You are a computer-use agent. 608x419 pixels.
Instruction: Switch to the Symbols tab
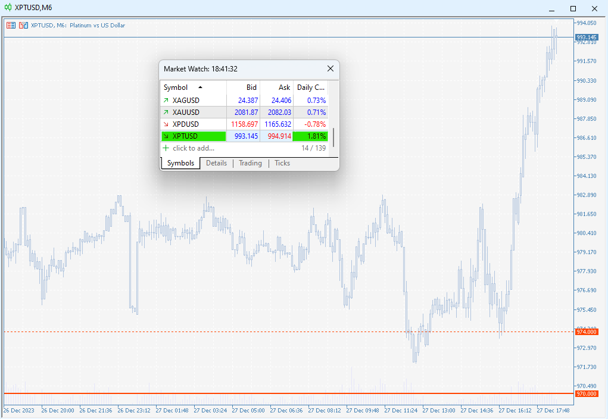[180, 163]
